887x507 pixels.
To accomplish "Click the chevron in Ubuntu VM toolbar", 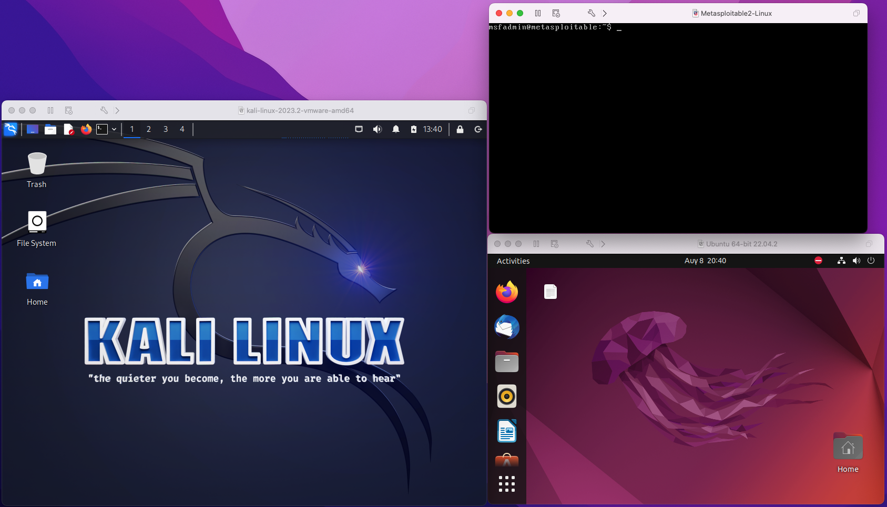I will click(x=603, y=244).
